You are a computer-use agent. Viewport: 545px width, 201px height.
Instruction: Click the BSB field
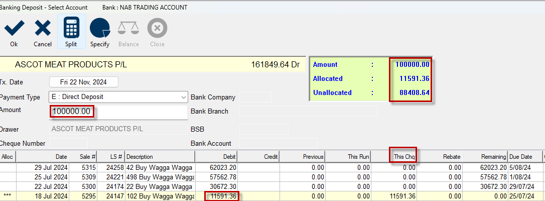coord(264,129)
